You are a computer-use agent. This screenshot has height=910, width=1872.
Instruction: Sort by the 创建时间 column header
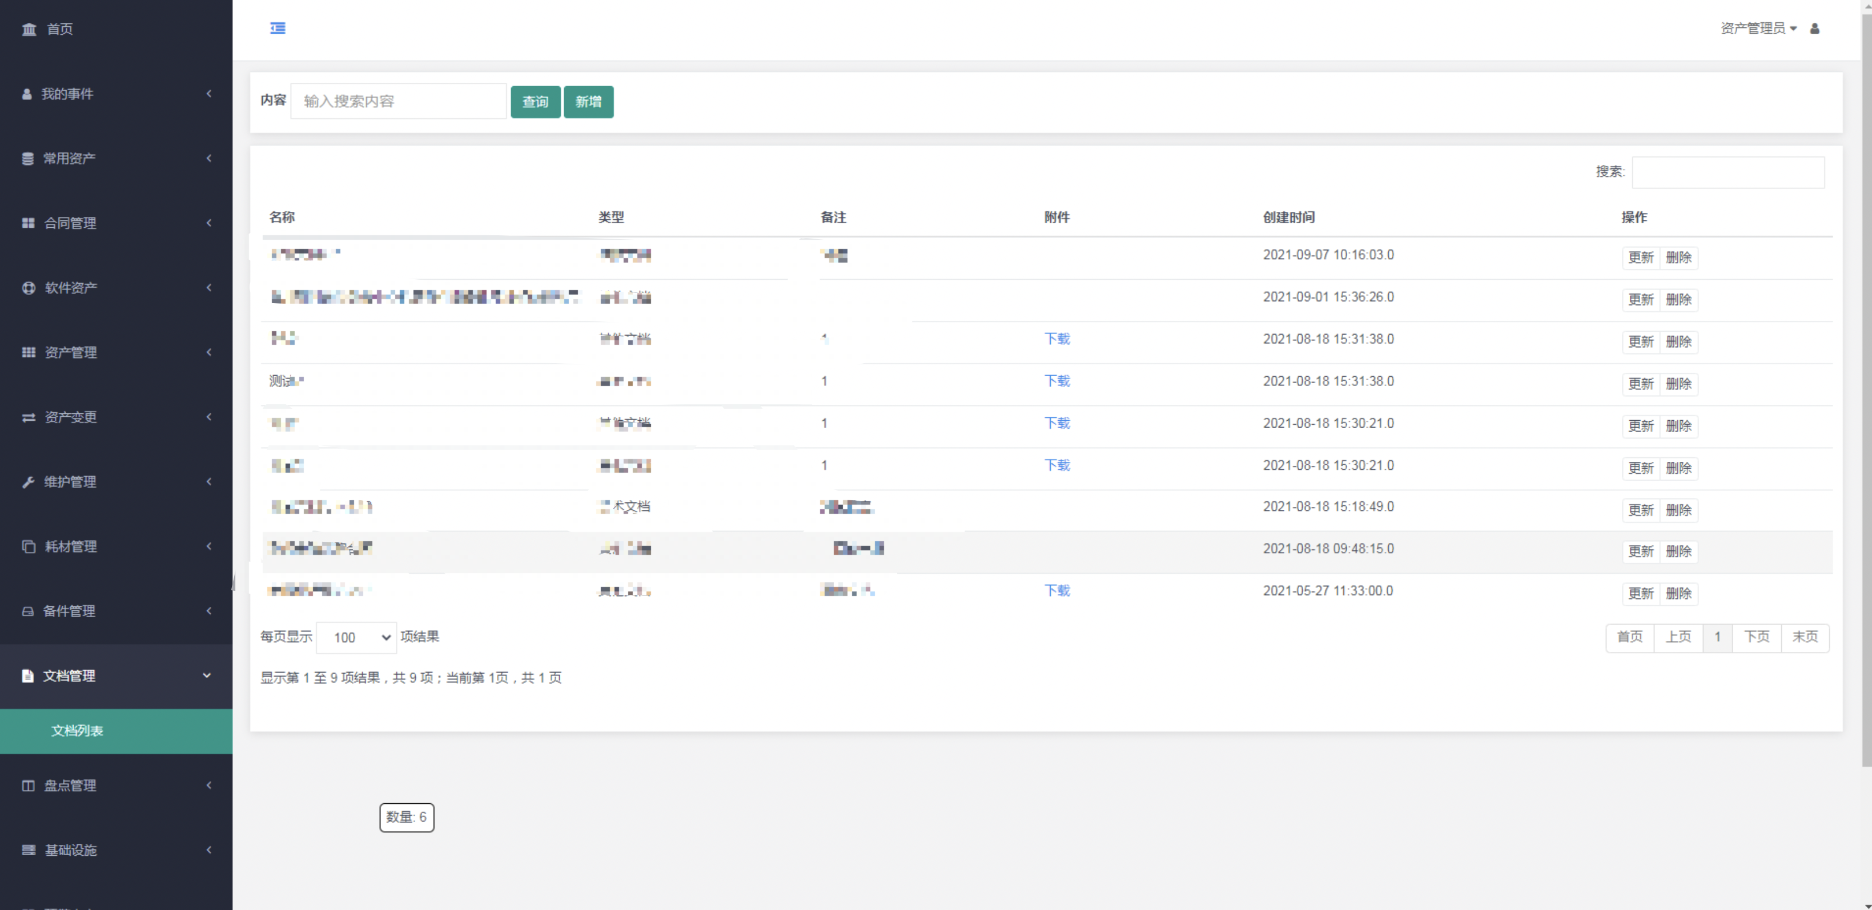click(1288, 217)
